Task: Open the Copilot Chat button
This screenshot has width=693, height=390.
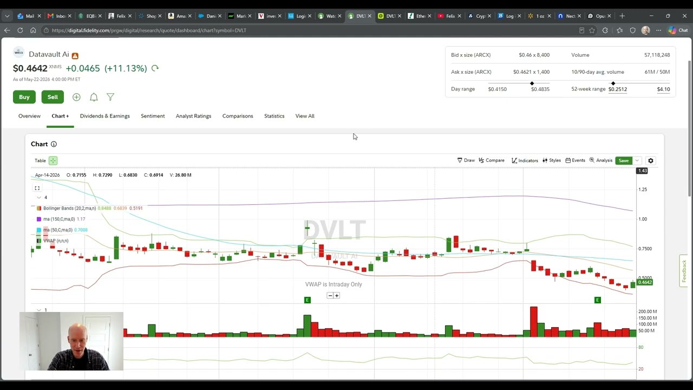Action: [x=678, y=30]
